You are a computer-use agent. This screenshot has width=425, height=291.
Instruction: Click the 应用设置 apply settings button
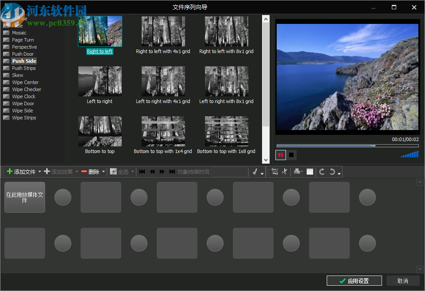click(354, 280)
